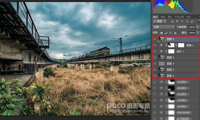Click the 色阶 1 mask chain link

[x=166, y=51]
